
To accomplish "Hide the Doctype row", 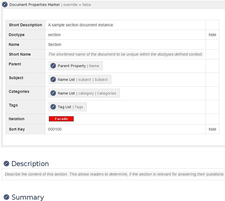I will click(x=212, y=35).
